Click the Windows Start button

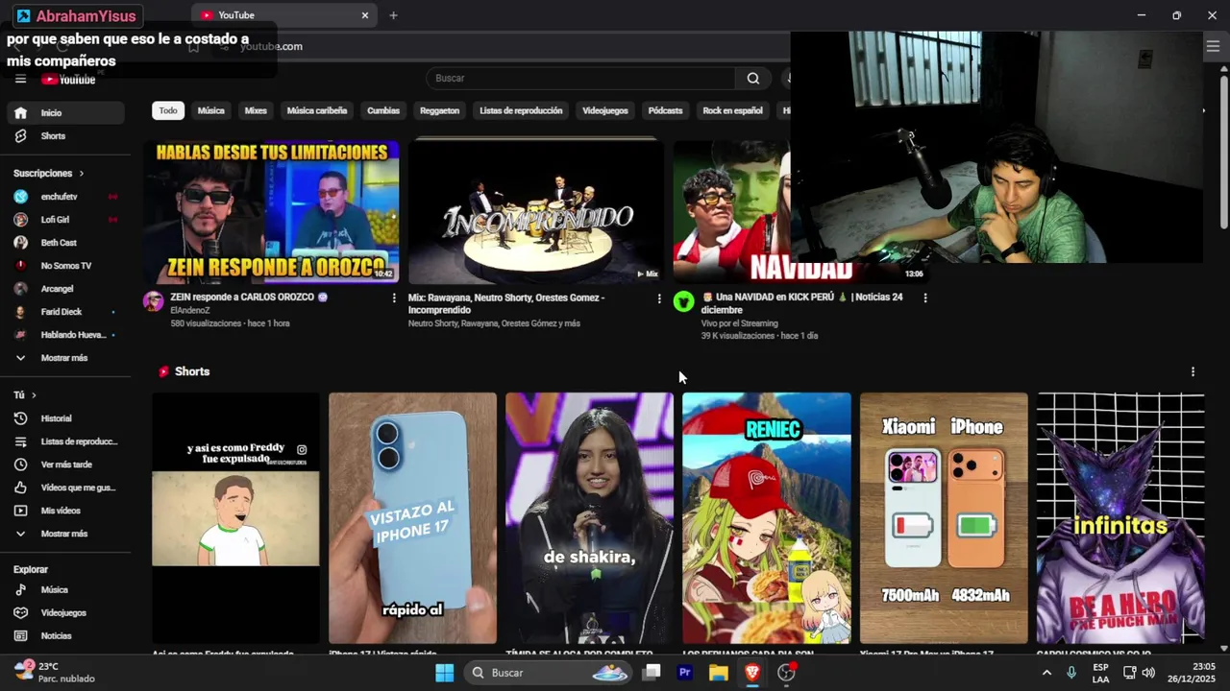445,673
